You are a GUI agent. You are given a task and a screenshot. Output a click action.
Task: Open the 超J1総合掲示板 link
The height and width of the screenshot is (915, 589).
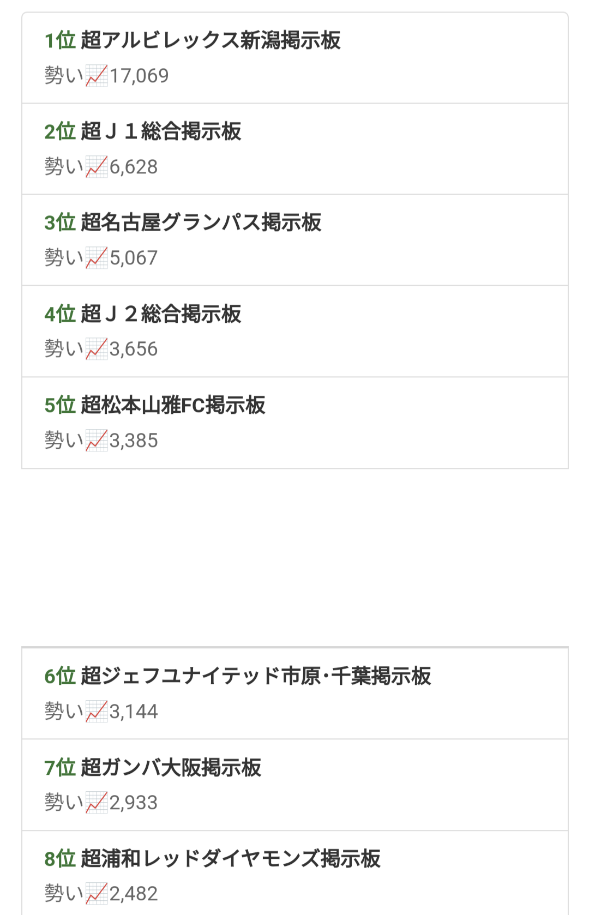tap(161, 131)
